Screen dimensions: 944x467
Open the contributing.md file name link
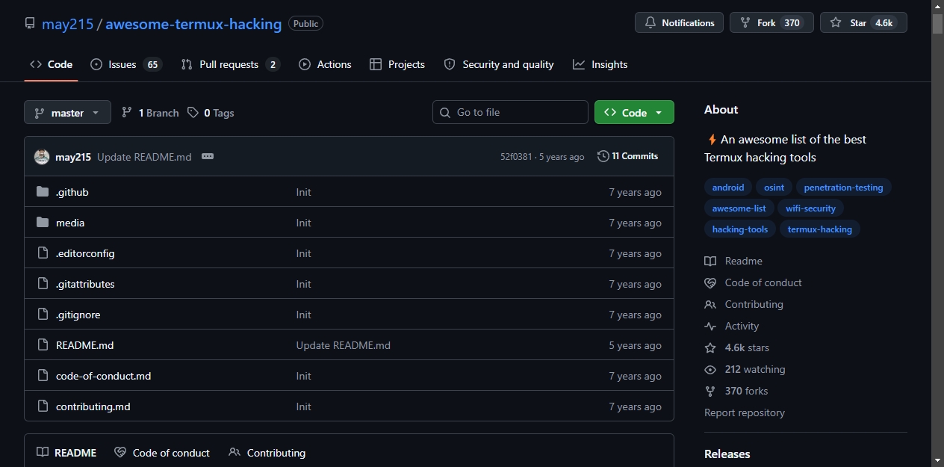pyautogui.click(x=93, y=406)
